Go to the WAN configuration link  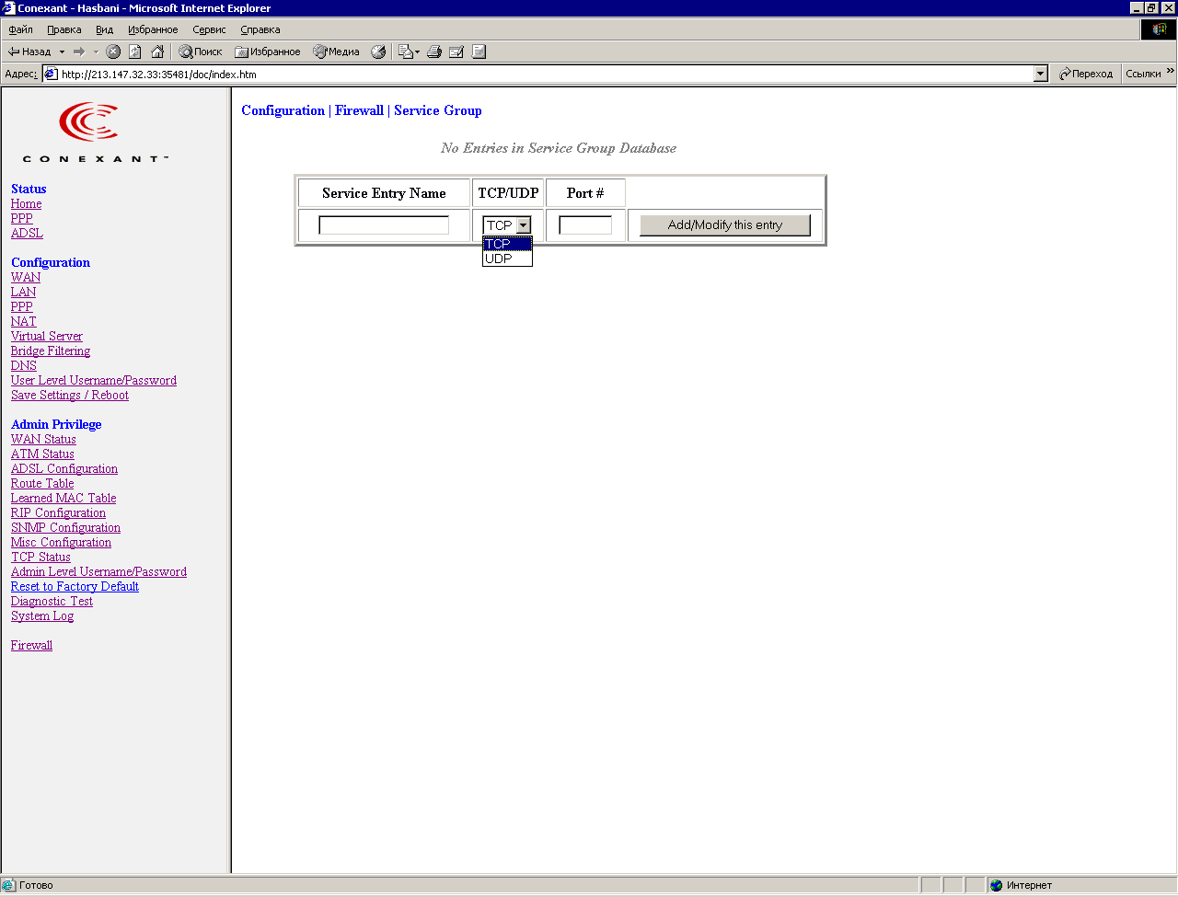(x=26, y=277)
